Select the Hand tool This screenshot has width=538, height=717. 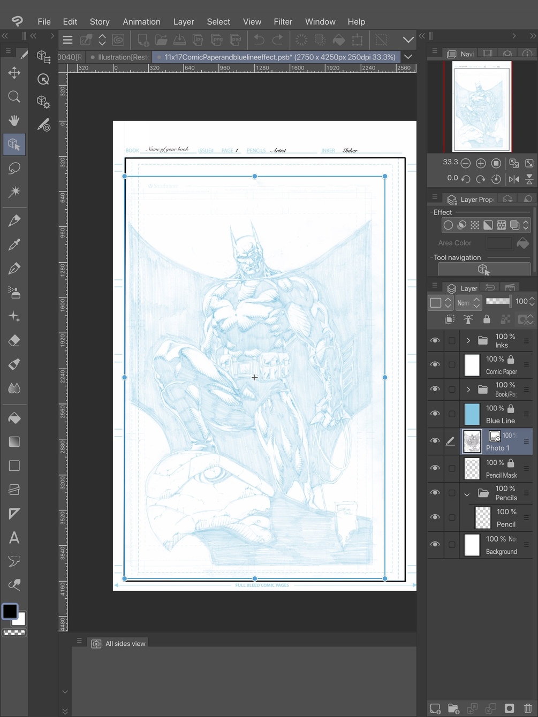[x=14, y=120]
